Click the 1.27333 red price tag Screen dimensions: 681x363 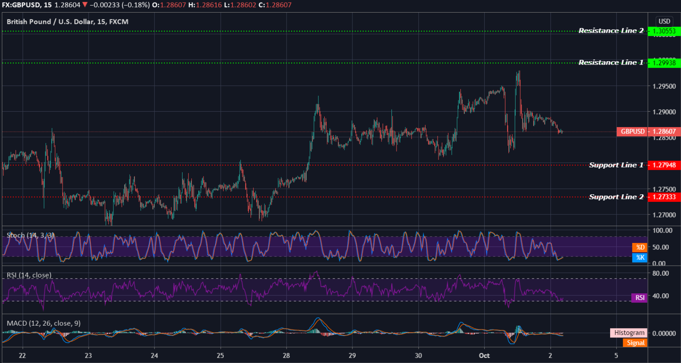click(664, 197)
